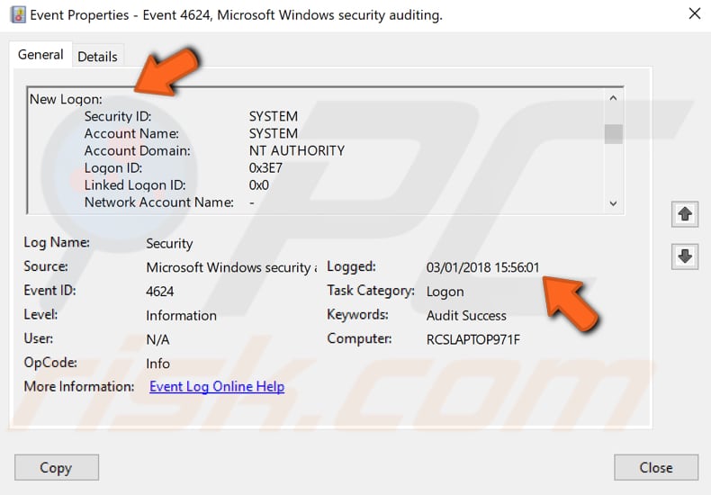This screenshot has height=495, width=711.
Task: Click the Linked Logon ID value 0x0
Action: 259,185
